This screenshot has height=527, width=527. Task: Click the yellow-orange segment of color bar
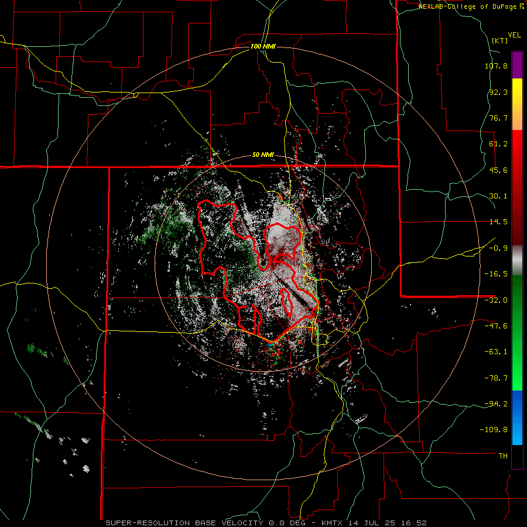(x=517, y=104)
